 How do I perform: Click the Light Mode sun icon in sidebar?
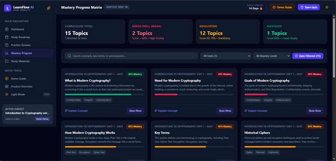7,94
